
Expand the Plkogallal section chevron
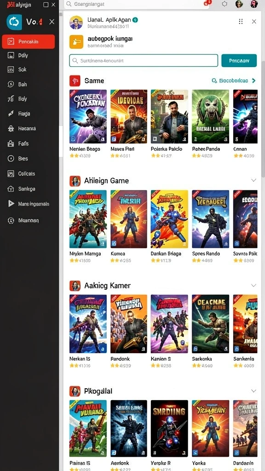(253, 391)
